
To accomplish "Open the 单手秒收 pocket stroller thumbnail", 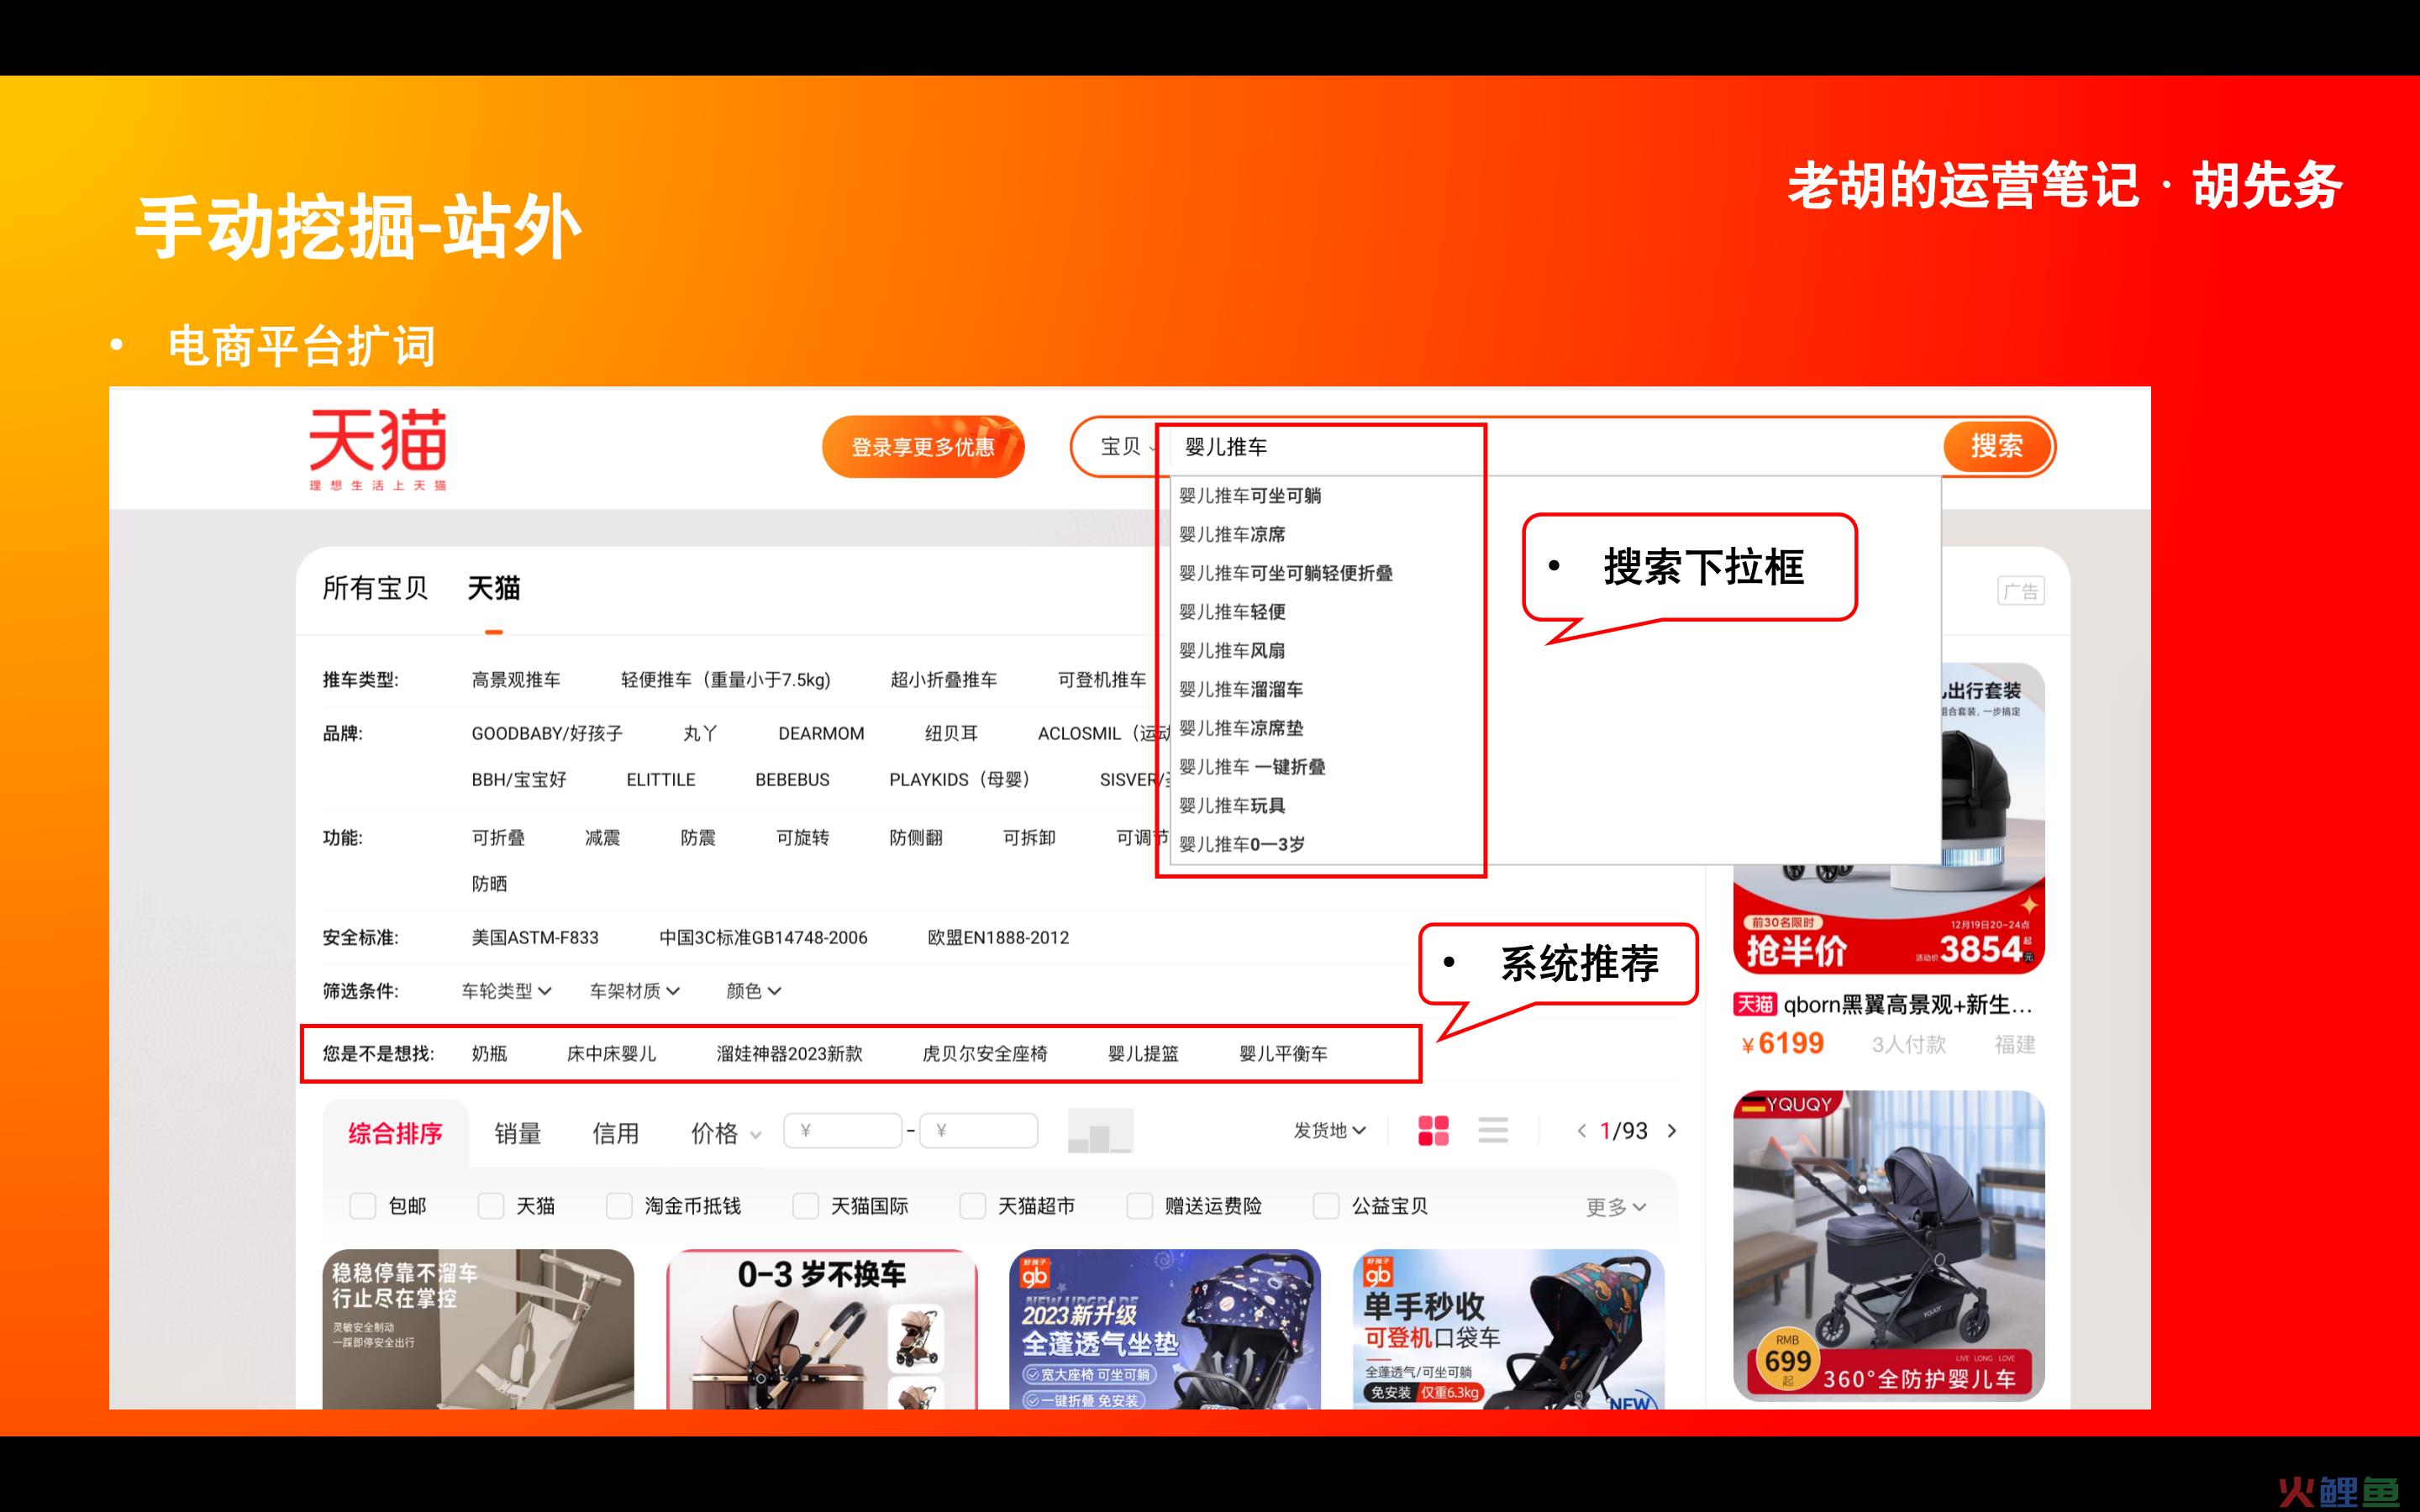I will [x=1508, y=1329].
